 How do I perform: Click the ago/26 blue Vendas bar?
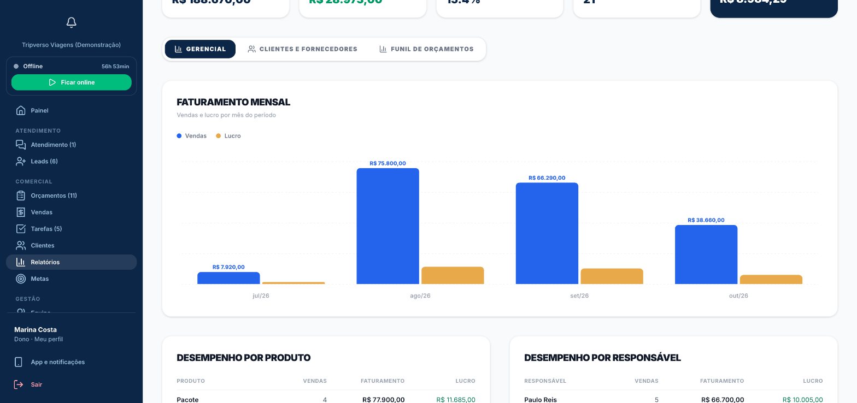388,226
